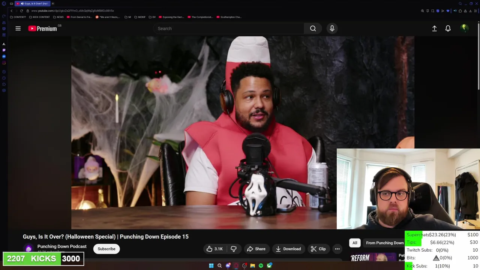Open browser extensions cube icon

[x=460, y=11]
